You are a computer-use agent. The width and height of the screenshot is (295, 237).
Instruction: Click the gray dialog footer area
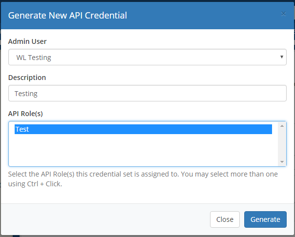[x=105, y=219]
